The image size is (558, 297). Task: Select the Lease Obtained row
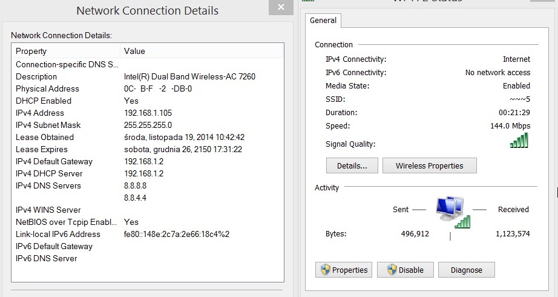pyautogui.click(x=45, y=137)
